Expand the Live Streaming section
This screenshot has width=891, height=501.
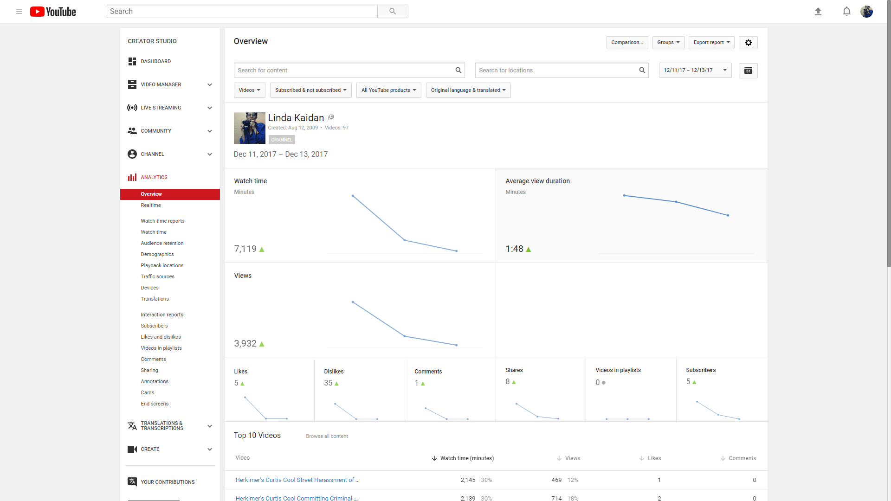[210, 108]
